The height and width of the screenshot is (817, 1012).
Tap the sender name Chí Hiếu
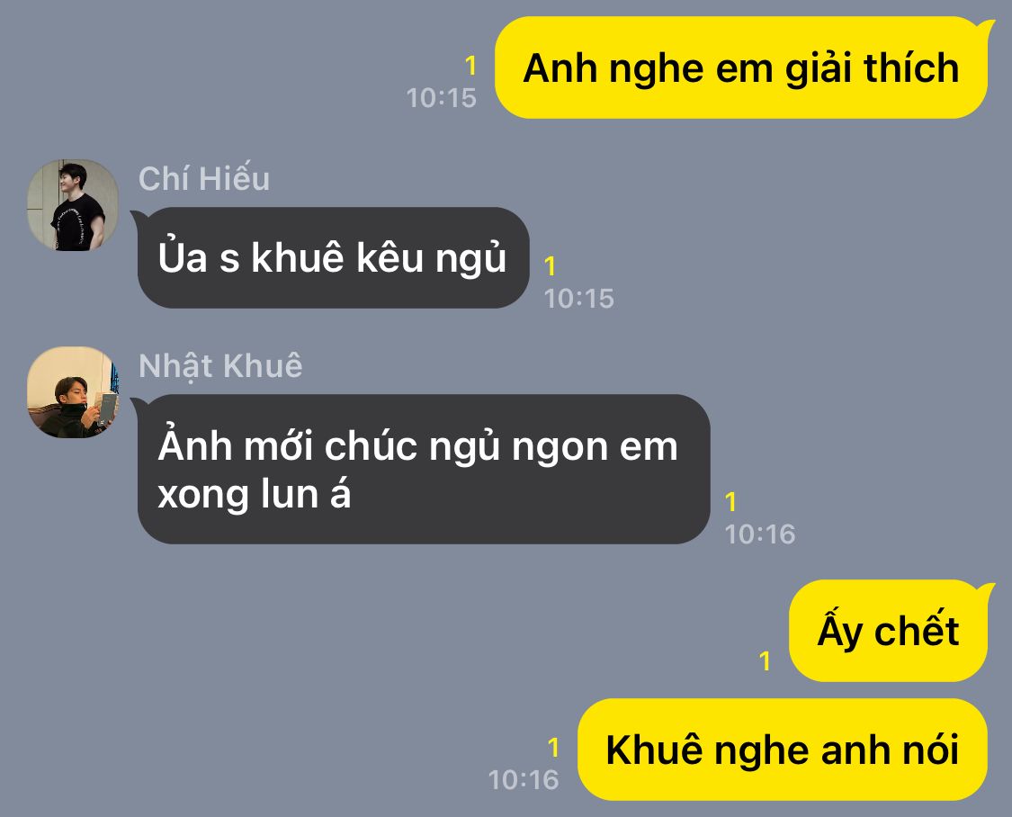click(x=204, y=179)
